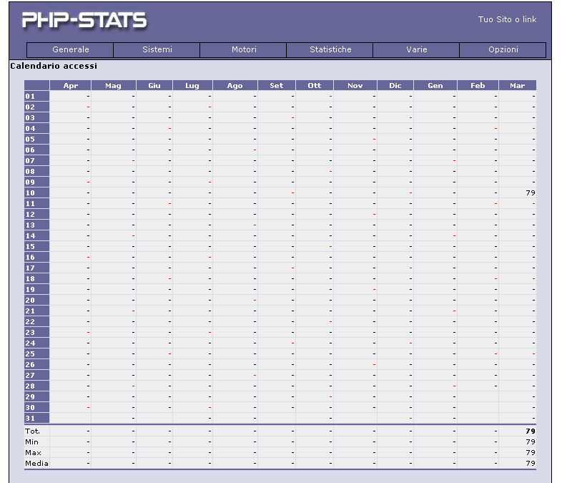The image size is (562, 483).
Task: Open the 'Tuo Sito o link' link
Action: coord(507,19)
